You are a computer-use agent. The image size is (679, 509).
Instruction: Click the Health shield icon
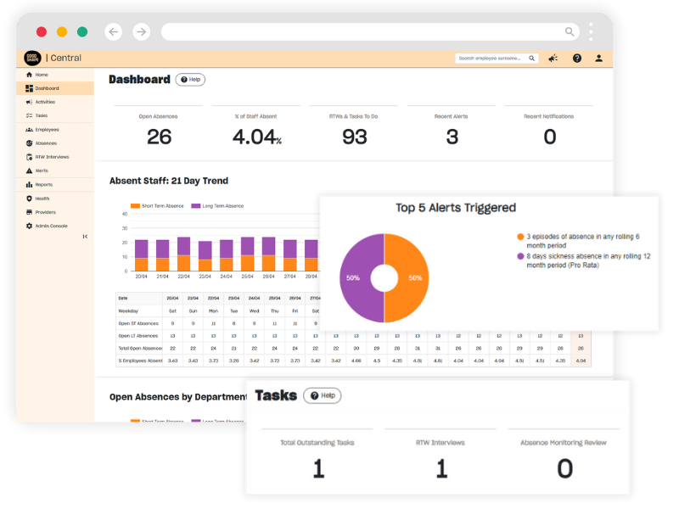click(29, 198)
